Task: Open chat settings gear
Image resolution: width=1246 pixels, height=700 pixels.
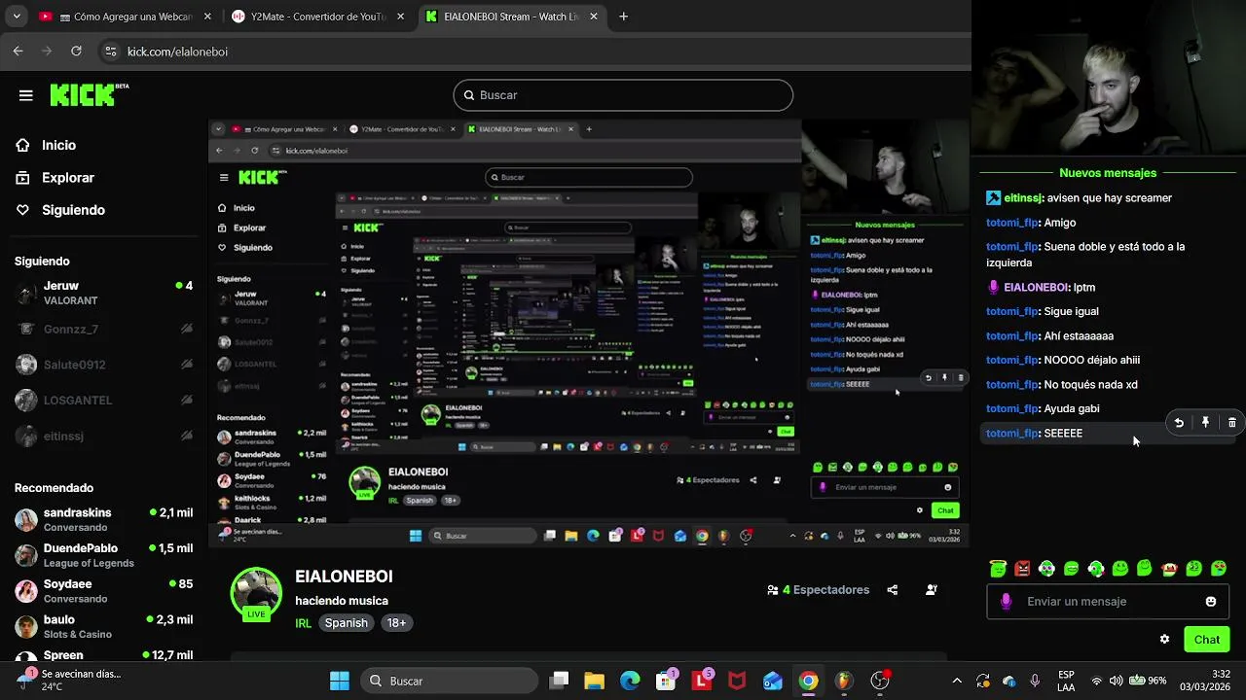Action: [1164, 640]
